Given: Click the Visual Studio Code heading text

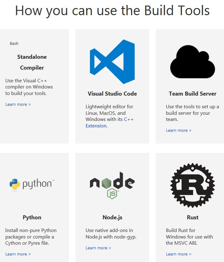Looking at the screenshot, I should coord(112,93).
